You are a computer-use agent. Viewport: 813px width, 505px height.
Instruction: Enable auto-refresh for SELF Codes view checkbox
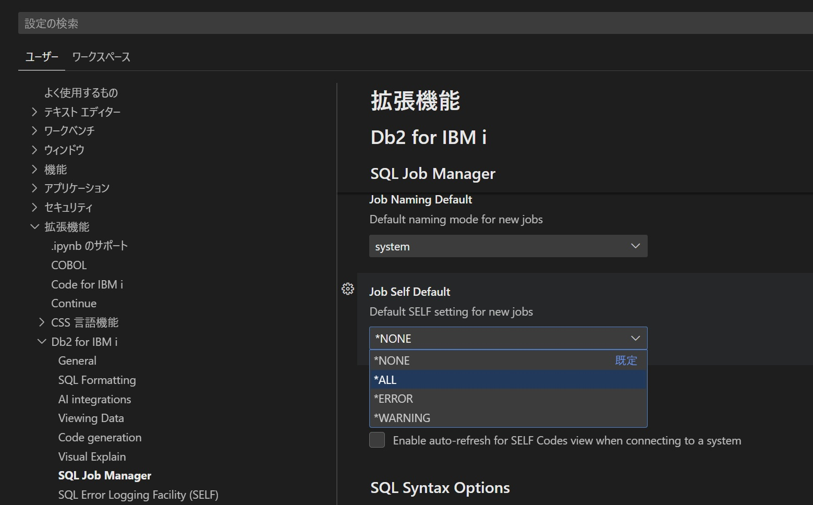tap(377, 440)
